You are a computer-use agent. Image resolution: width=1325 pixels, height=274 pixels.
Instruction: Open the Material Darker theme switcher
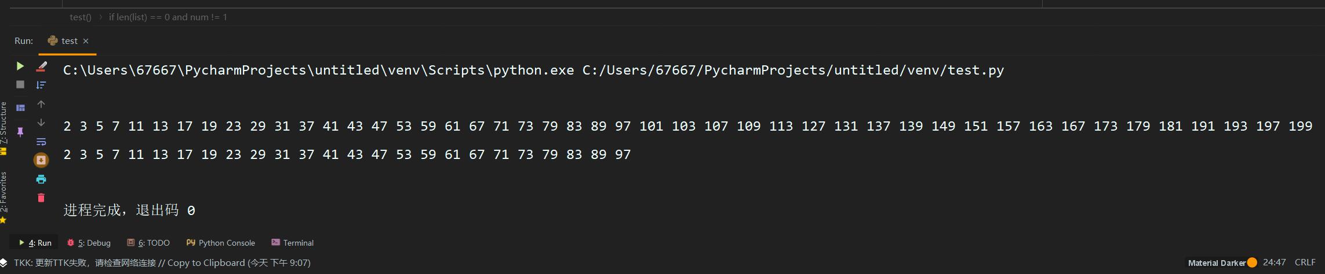1217,263
